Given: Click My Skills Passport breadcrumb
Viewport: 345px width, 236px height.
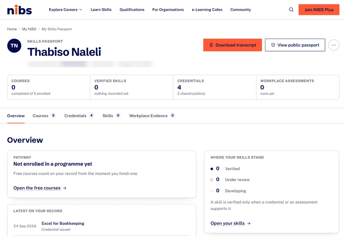Looking at the screenshot, I should 56,29.
